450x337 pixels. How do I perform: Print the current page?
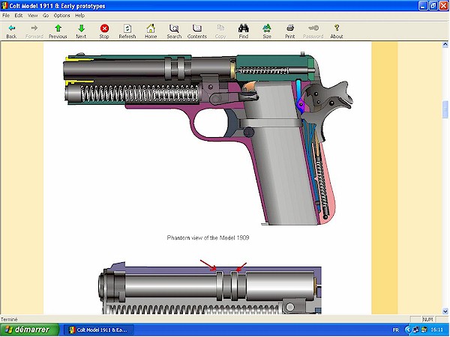tap(289, 31)
